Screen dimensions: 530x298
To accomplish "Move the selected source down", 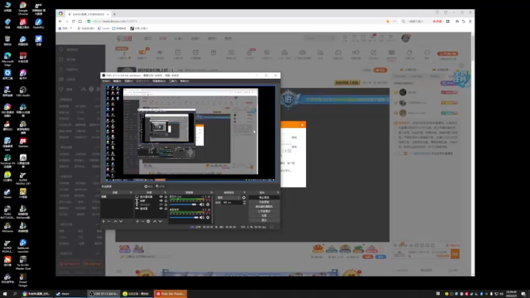I will coord(160,221).
